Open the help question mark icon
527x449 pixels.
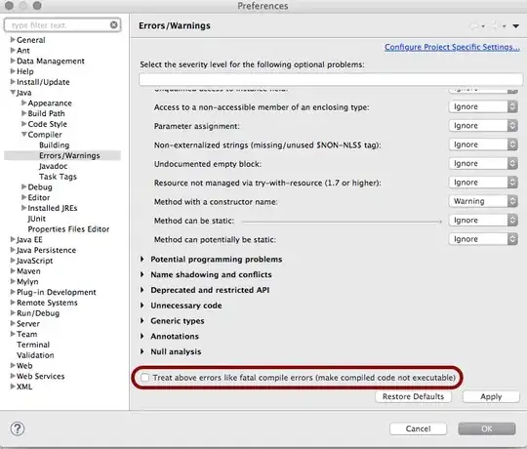point(18,429)
